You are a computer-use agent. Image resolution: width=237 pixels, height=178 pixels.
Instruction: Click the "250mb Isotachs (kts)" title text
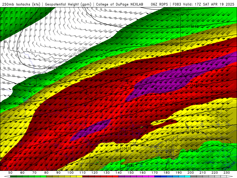[21, 4]
